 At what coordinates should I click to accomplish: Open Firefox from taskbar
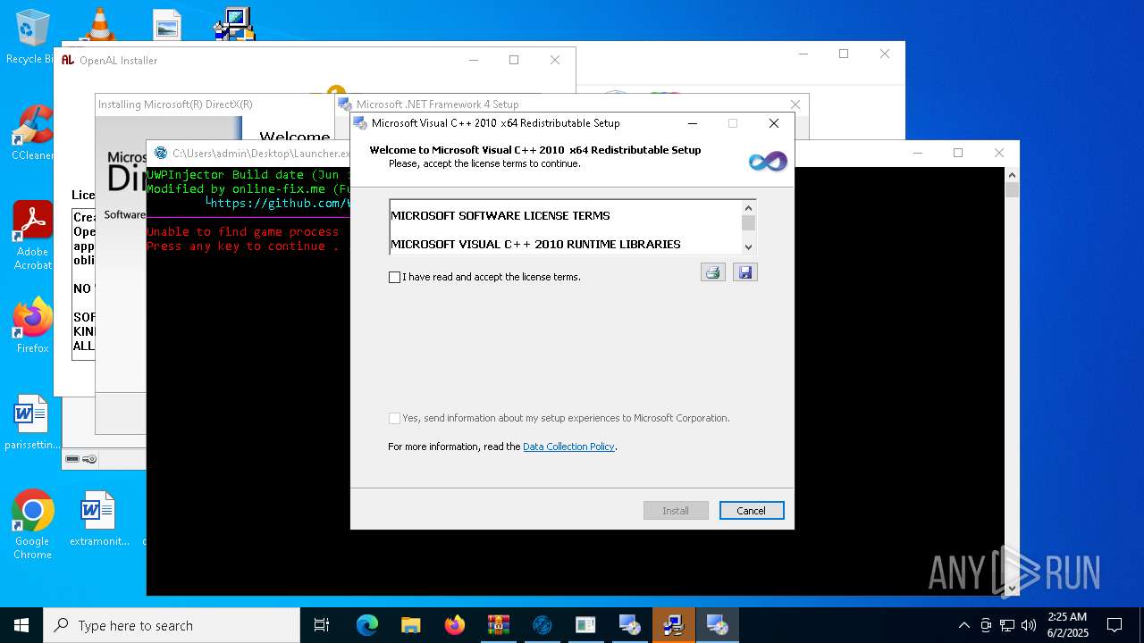pyautogui.click(x=455, y=625)
